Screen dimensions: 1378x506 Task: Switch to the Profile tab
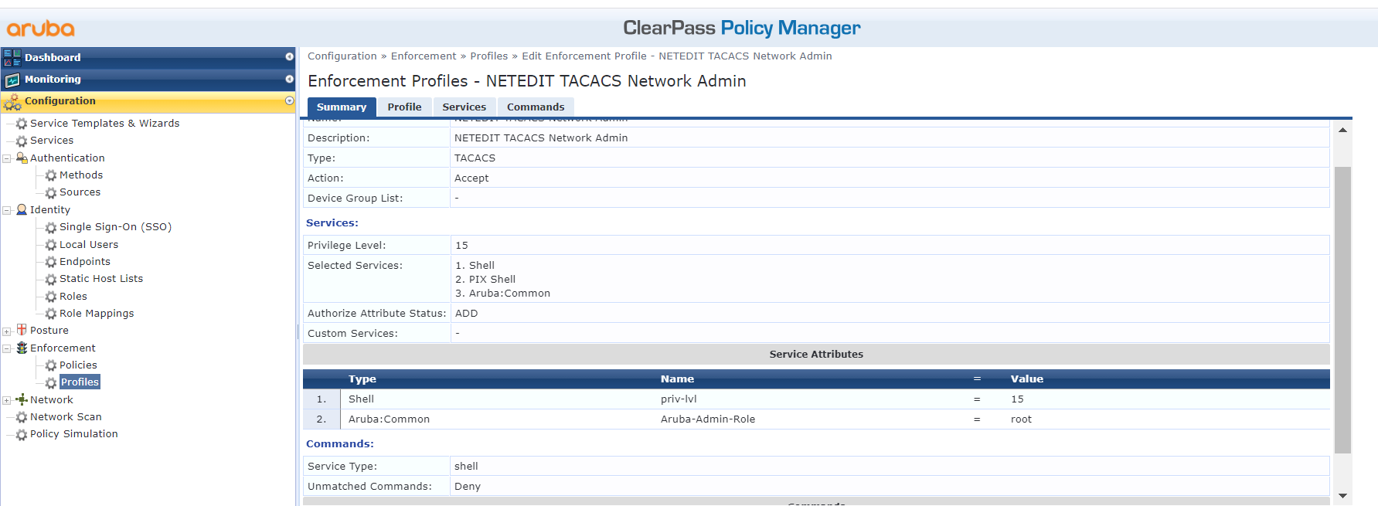pyautogui.click(x=404, y=107)
